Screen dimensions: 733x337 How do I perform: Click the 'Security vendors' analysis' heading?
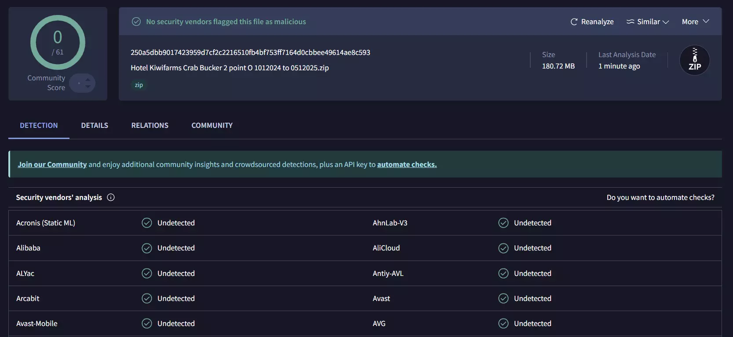click(x=59, y=197)
